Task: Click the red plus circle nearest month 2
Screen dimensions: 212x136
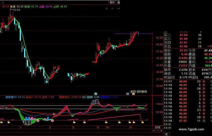Action: (x=52, y=121)
